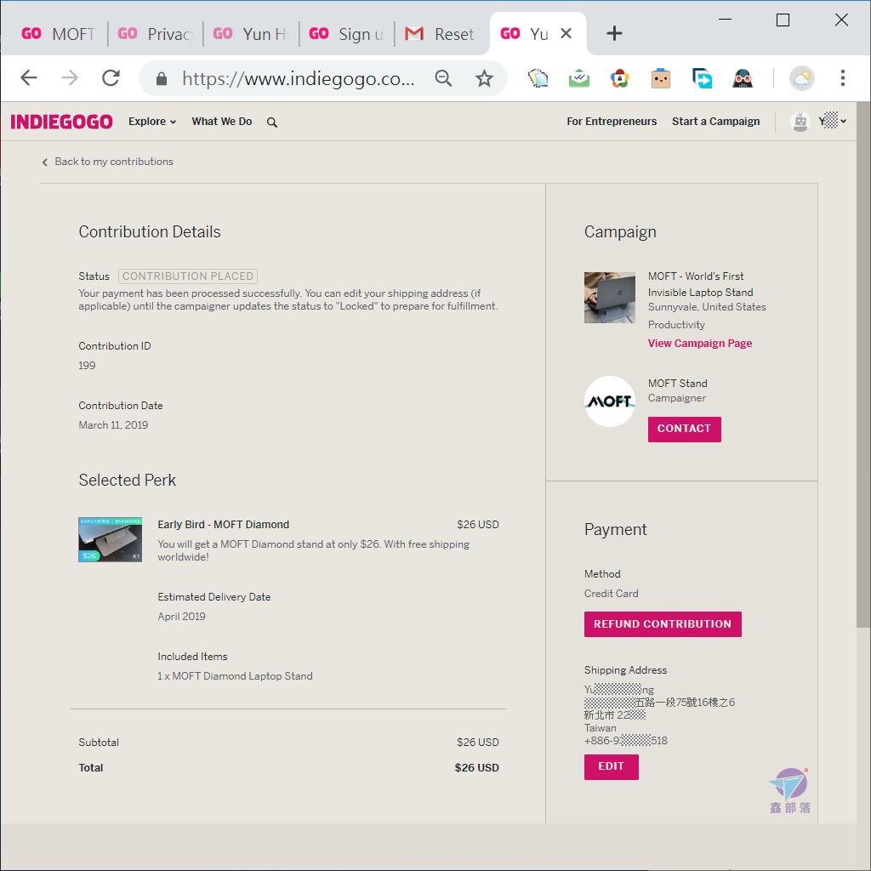Click Sunnyvale, United States location text
Screen dimensions: 871x871
(x=707, y=307)
